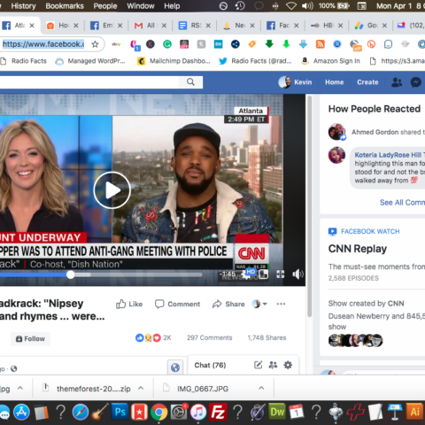
Task: Click the Wi-Fi status icon in menu bar
Action: [291, 6]
